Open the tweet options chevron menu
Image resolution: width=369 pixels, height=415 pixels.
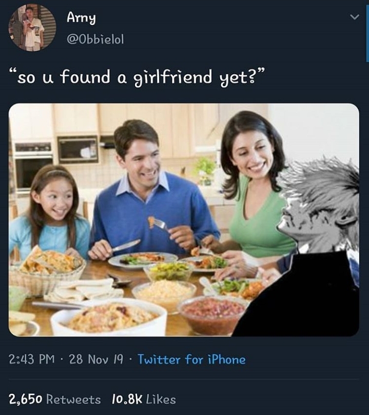[x=354, y=18]
